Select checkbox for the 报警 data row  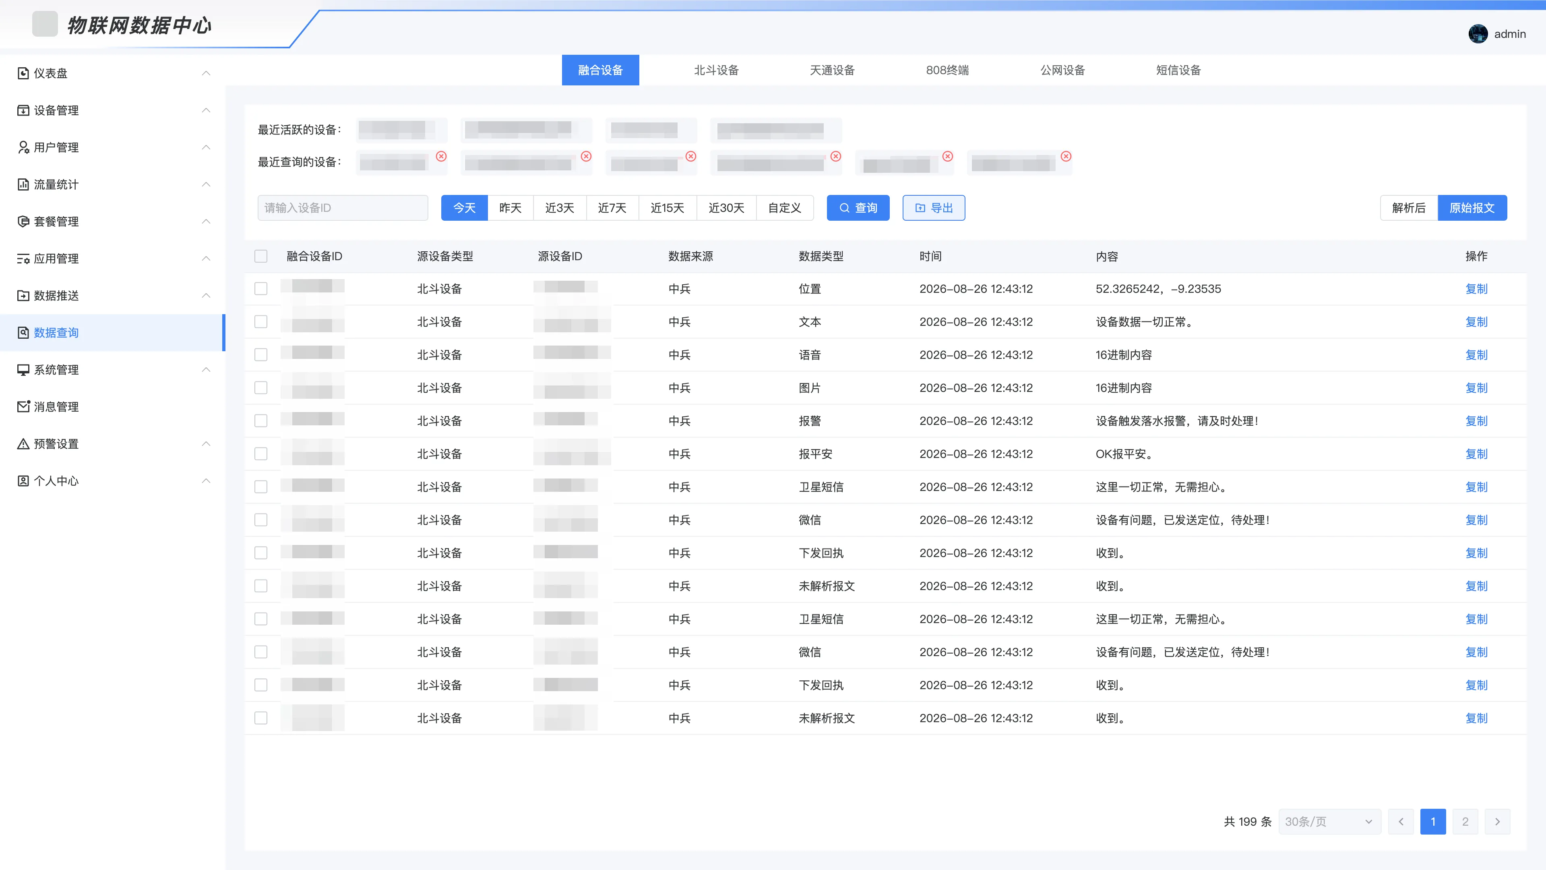[x=260, y=421]
